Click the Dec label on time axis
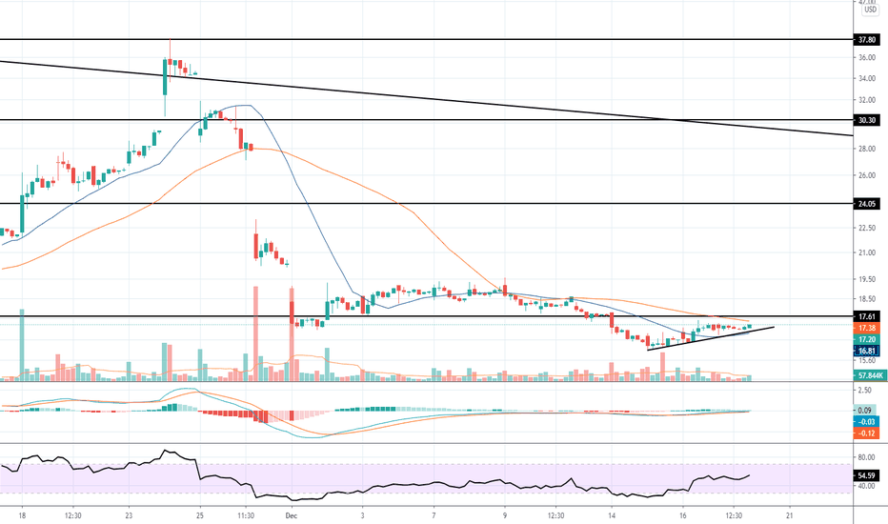This screenshot has width=888, height=524. (292, 515)
